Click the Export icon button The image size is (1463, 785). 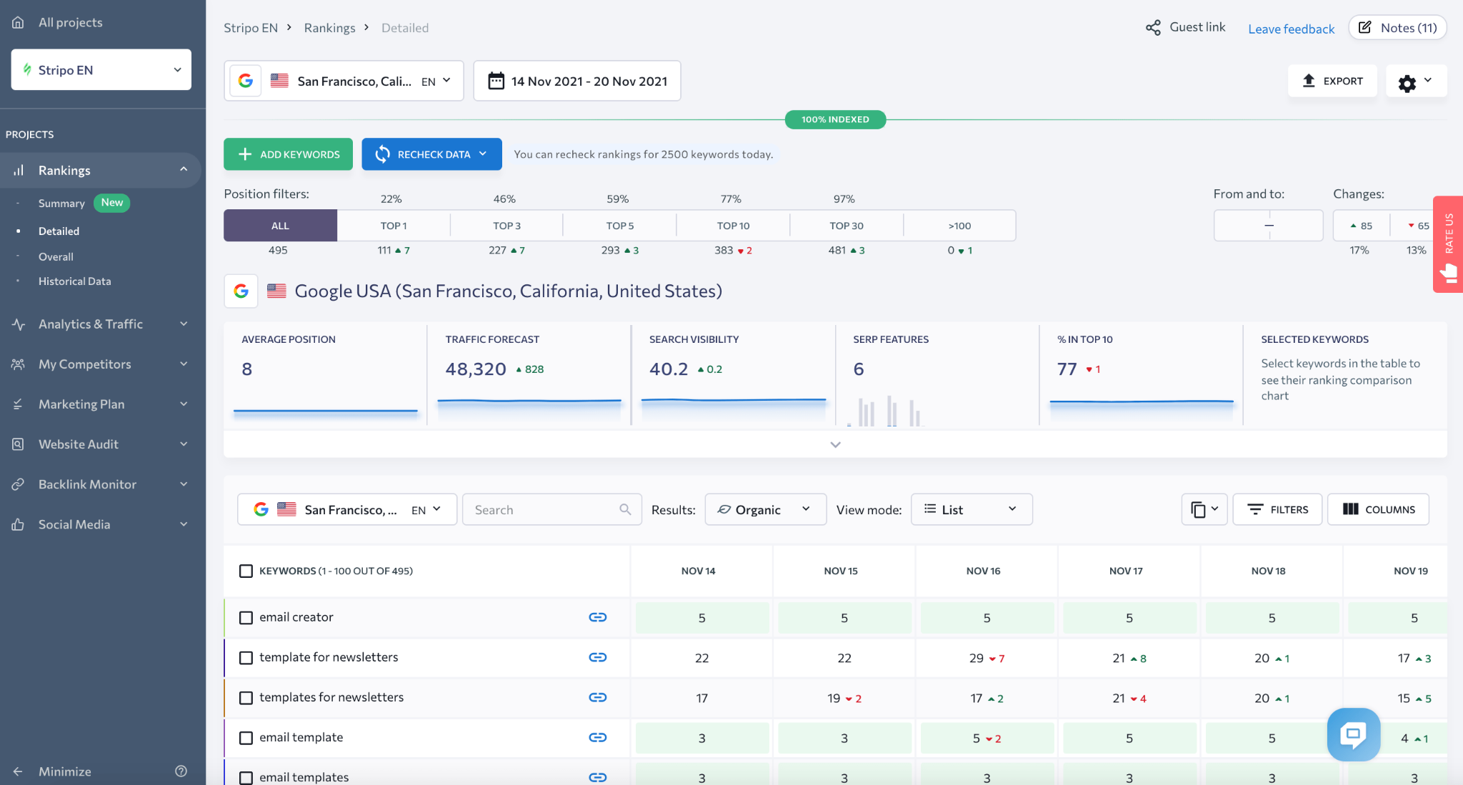tap(1332, 81)
